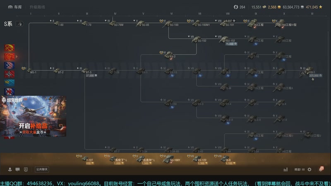Click the 2,568 gold balance
The image size is (331, 186).
tap(274, 7)
